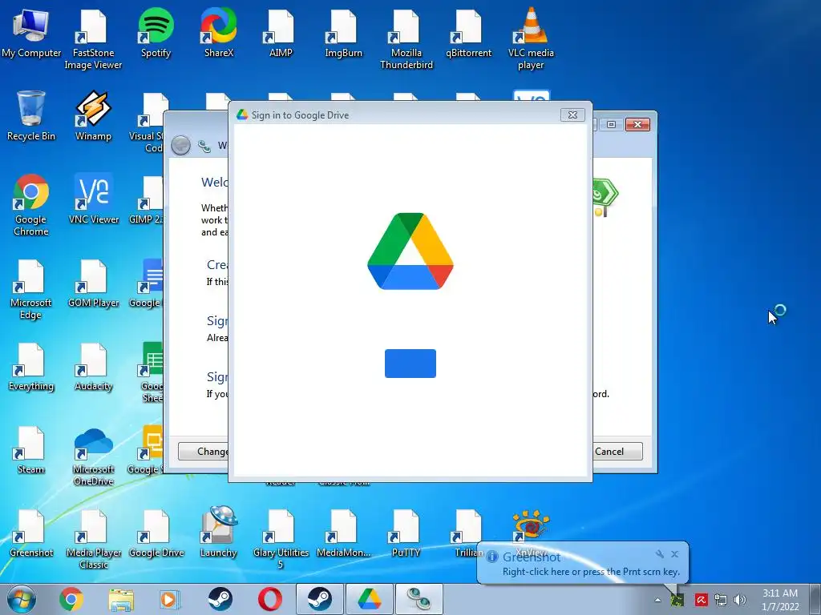The width and height of the screenshot is (821, 615).
Task: Open Google Drive desktop shortcut
Action: [x=156, y=533]
